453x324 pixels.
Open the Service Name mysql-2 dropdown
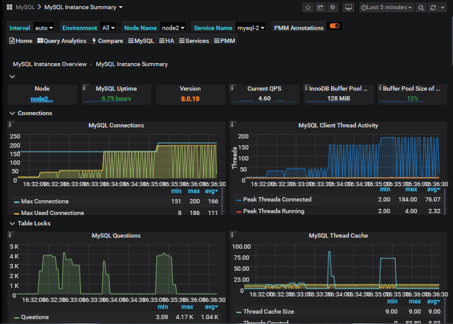[x=251, y=28]
